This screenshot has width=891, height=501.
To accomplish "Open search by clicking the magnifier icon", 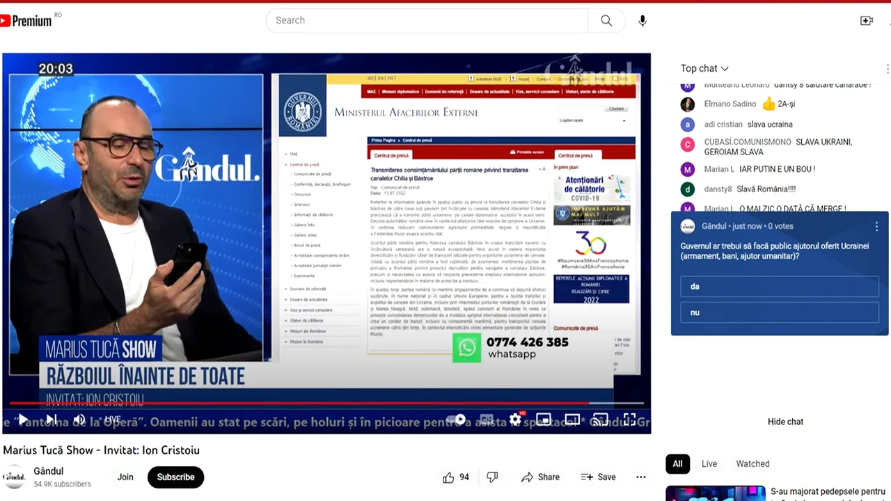I will pyautogui.click(x=605, y=20).
